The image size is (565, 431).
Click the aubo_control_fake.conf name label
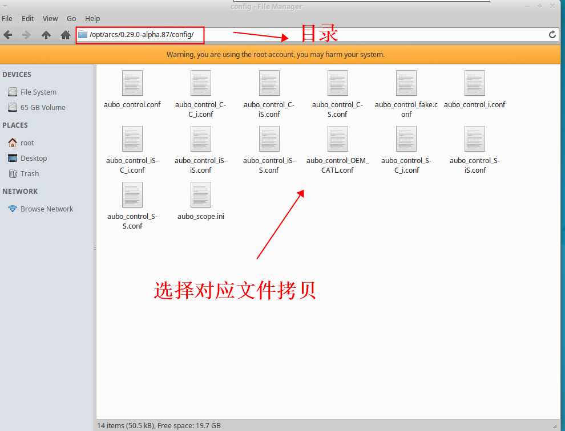[x=406, y=109]
